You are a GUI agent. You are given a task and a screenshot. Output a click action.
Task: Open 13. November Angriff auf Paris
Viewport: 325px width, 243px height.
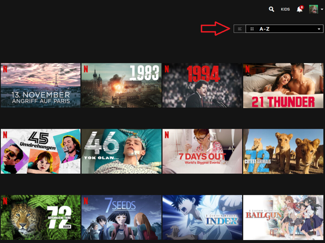pyautogui.click(x=41, y=85)
